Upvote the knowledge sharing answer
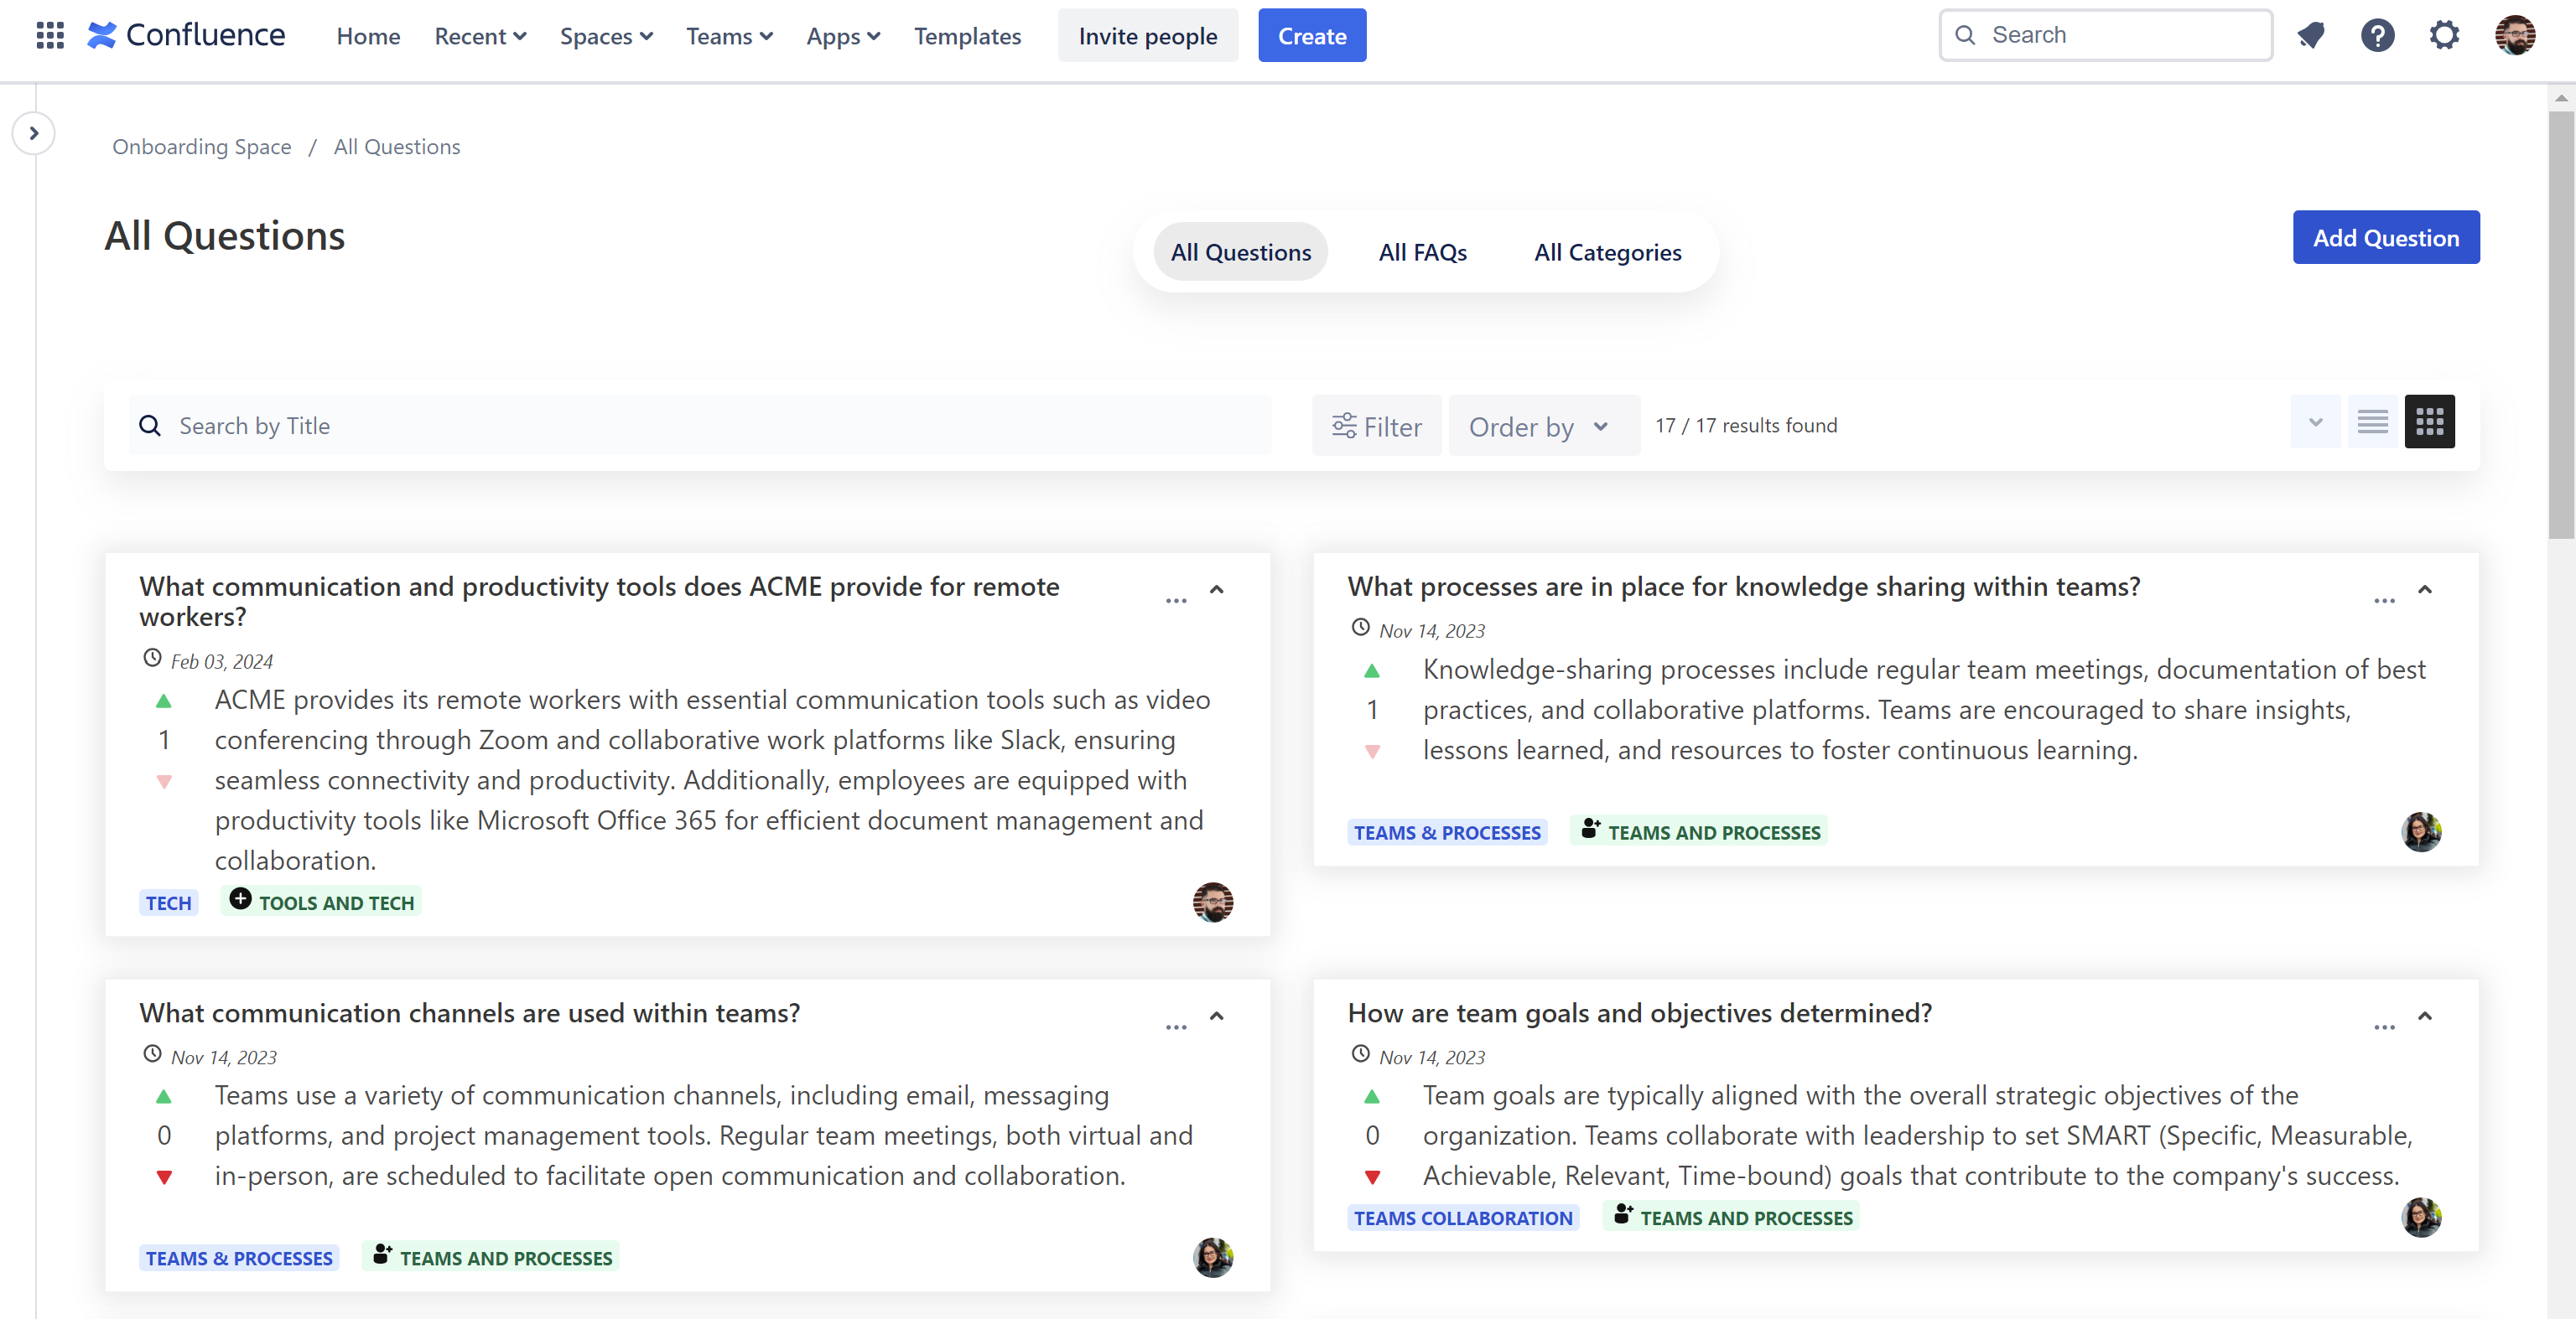This screenshot has width=2576, height=1319. [x=1373, y=670]
